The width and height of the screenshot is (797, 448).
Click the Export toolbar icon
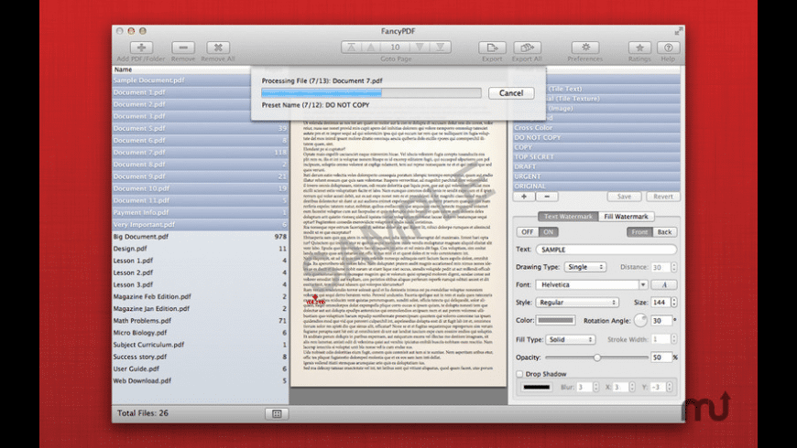click(492, 48)
